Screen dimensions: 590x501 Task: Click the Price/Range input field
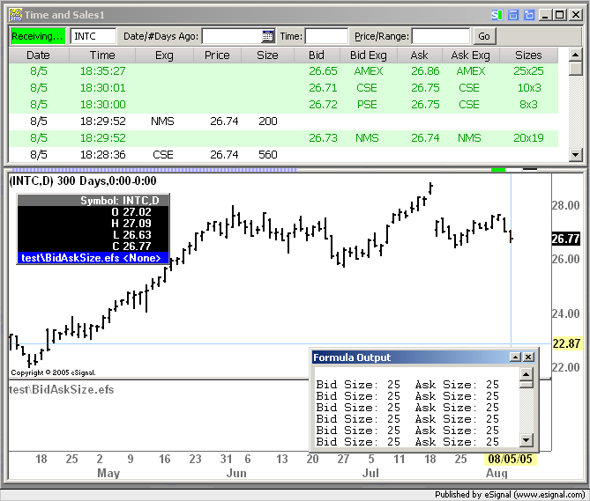click(441, 36)
